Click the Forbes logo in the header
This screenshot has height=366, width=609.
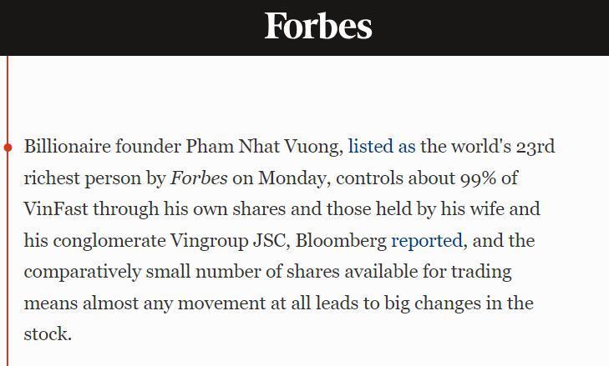(x=318, y=26)
